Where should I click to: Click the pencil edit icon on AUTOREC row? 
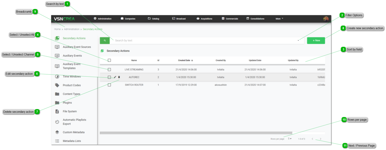point(115,77)
